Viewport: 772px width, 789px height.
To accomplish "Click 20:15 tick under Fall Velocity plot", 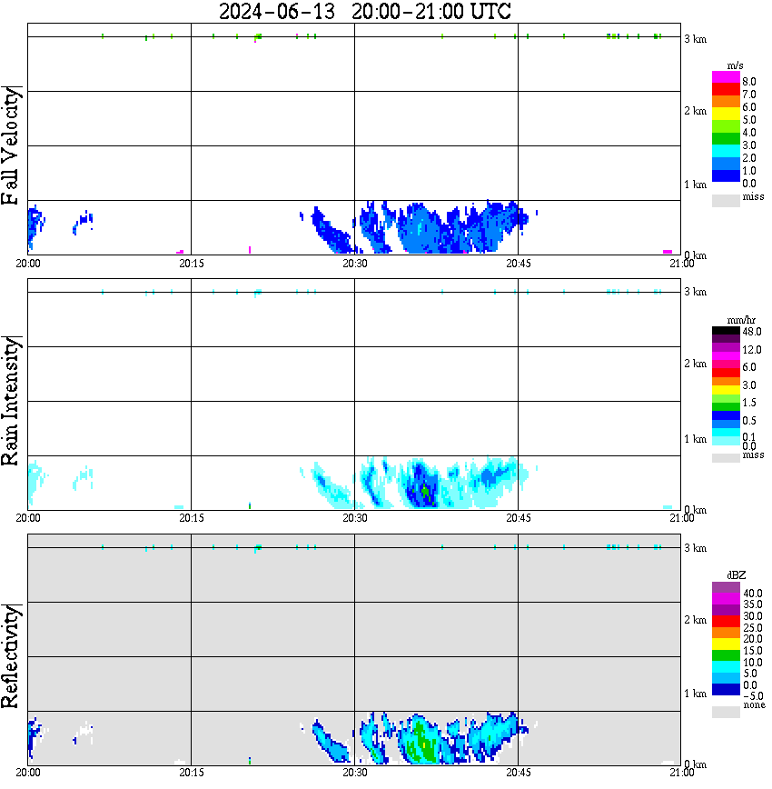I will pos(192,264).
